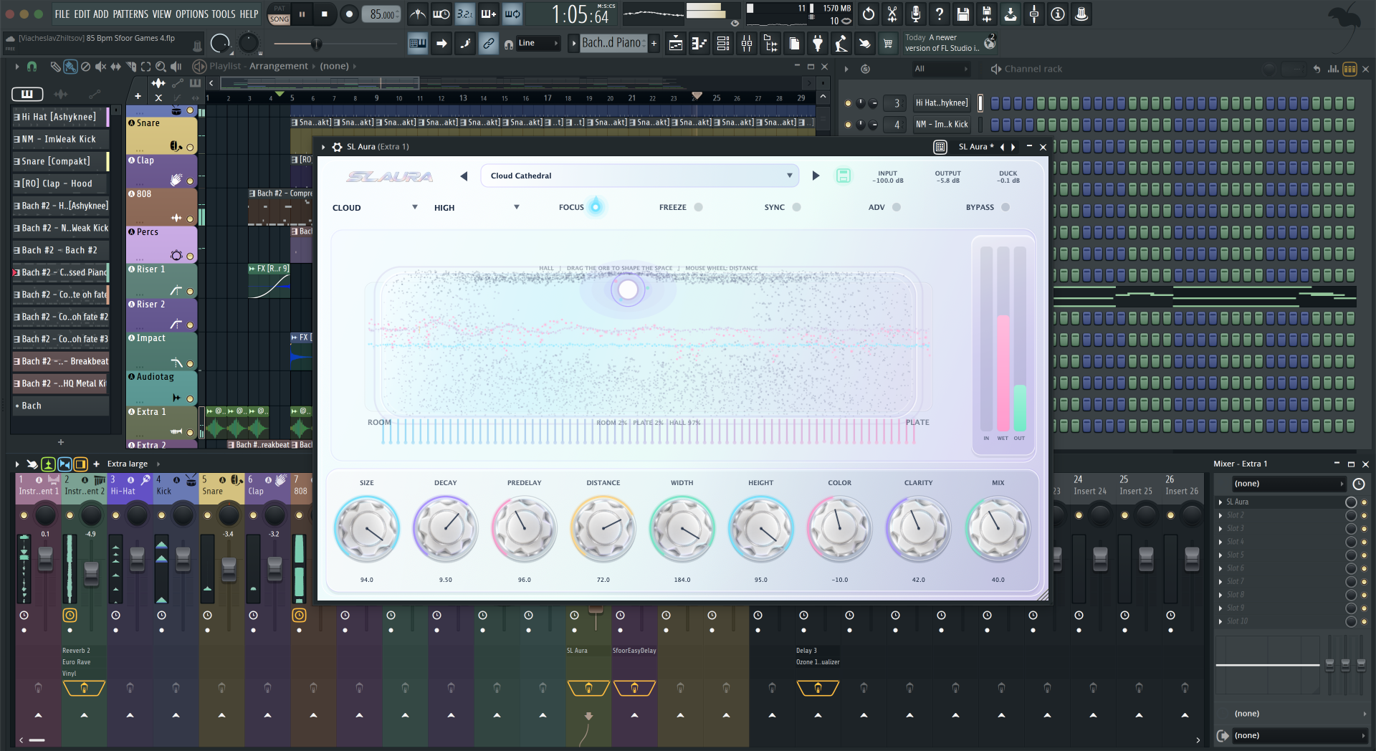Viewport: 1376px width, 751px height.
Task: Pause playback in transport
Action: (x=302, y=14)
